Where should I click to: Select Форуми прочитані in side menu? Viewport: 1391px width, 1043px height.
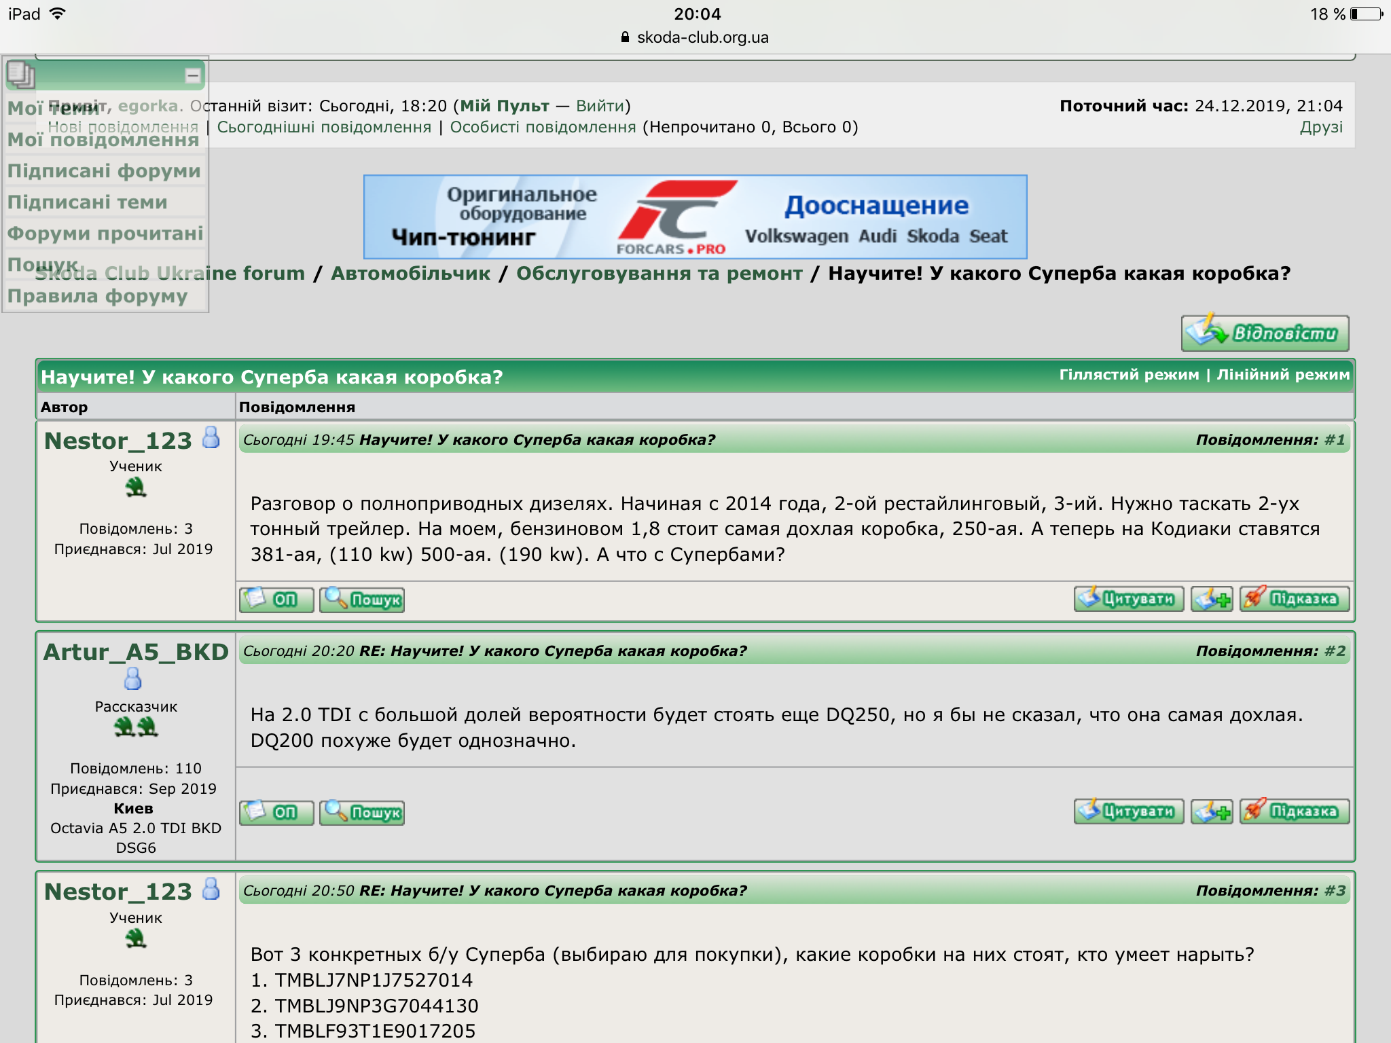(x=105, y=234)
